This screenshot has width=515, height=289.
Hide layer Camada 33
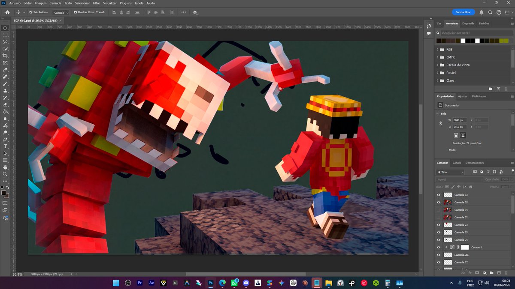coord(439,195)
